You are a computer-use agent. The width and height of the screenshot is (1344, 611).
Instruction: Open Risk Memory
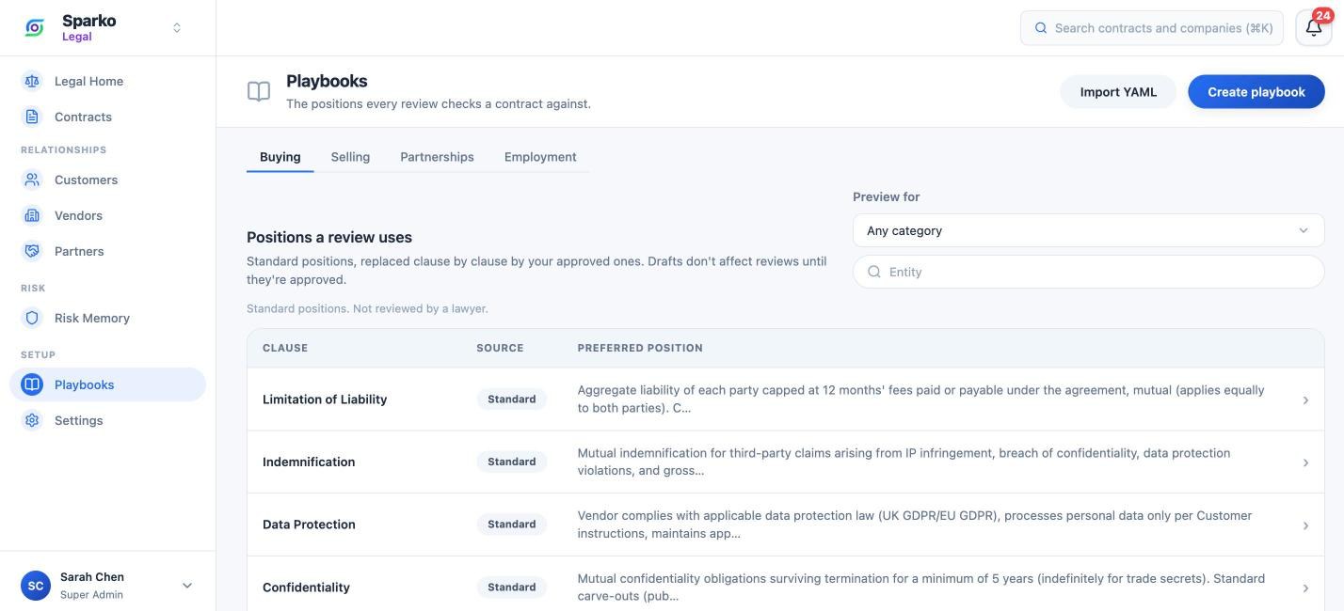[x=107, y=318]
